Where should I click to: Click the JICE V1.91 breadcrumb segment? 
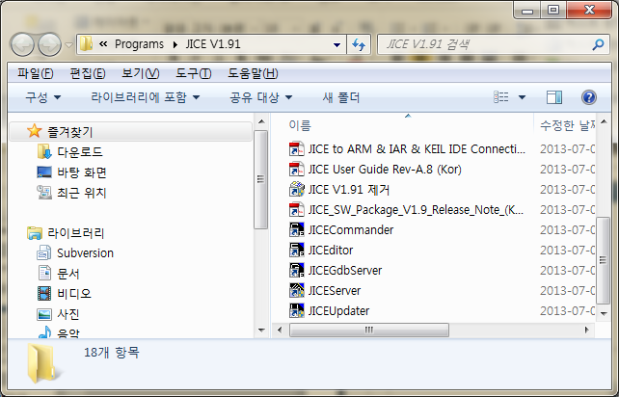[213, 44]
